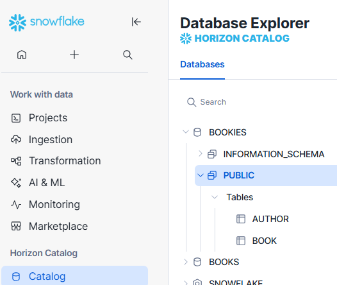337x285 pixels.
Task: Click the BOOKIES database cylinder icon
Action: click(197, 132)
